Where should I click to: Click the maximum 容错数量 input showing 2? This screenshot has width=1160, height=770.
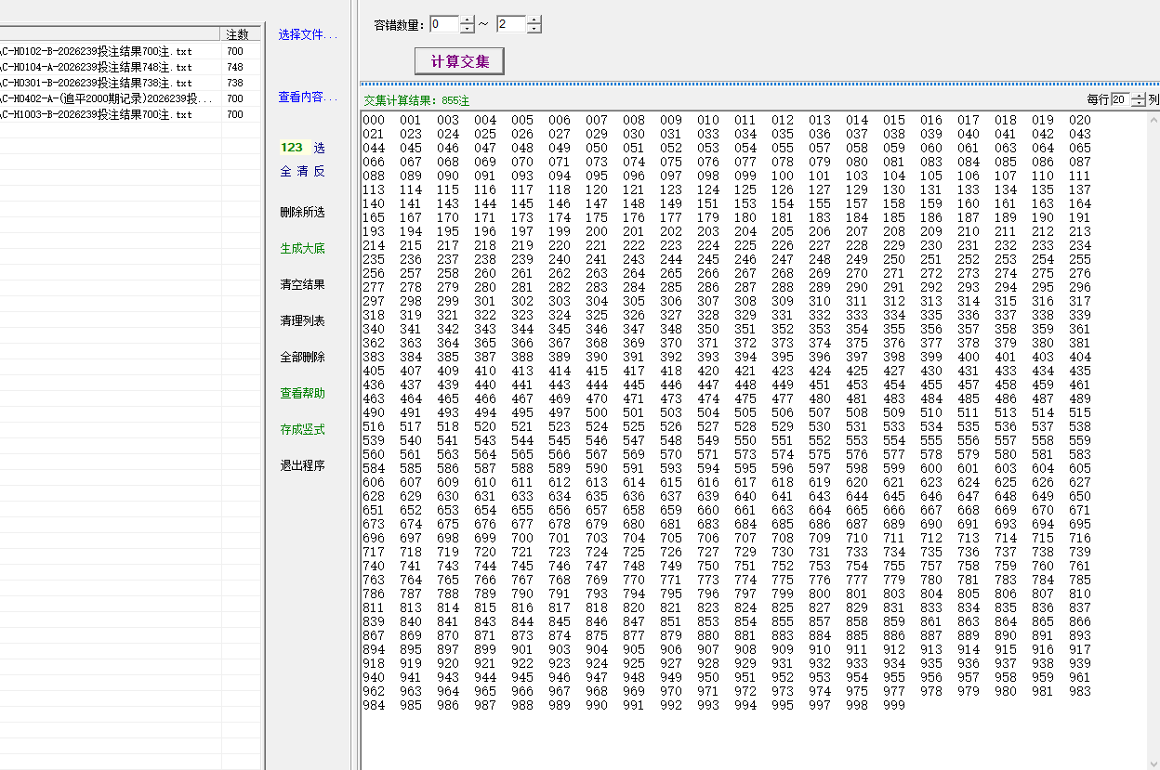coord(511,25)
